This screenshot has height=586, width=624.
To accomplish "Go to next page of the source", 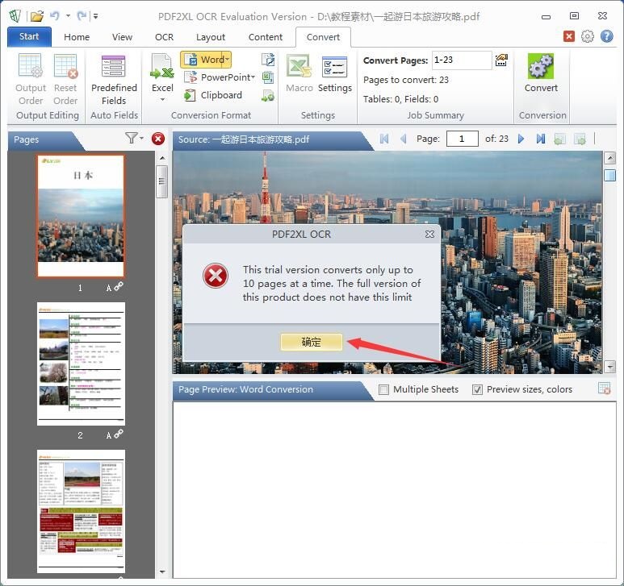I will (x=521, y=139).
